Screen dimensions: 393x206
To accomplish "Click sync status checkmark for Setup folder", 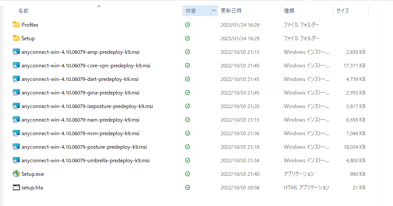I will pyautogui.click(x=187, y=38).
